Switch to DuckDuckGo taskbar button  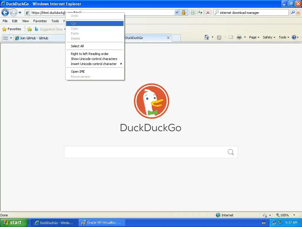click(x=55, y=223)
